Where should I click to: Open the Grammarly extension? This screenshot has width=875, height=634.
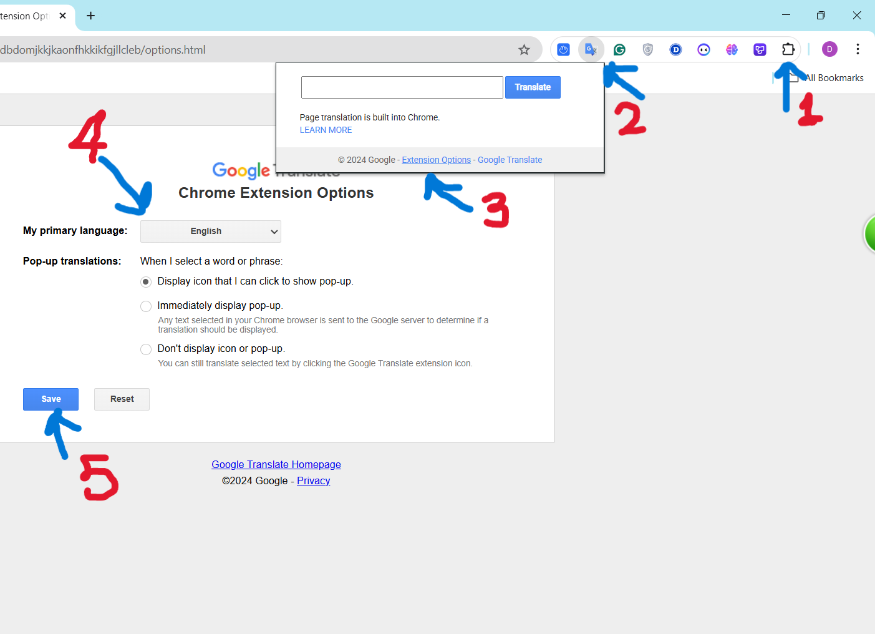[x=619, y=49]
